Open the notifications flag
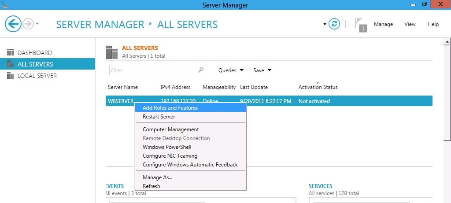The width and height of the screenshot is (451, 203). 360,25
